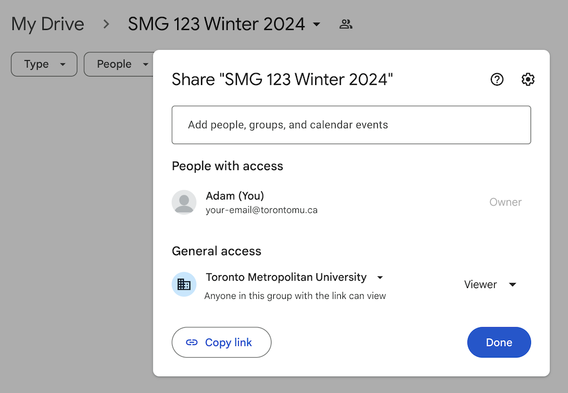Click the your-email@torontomu.ca address
This screenshot has width=568, height=393.
(261, 210)
